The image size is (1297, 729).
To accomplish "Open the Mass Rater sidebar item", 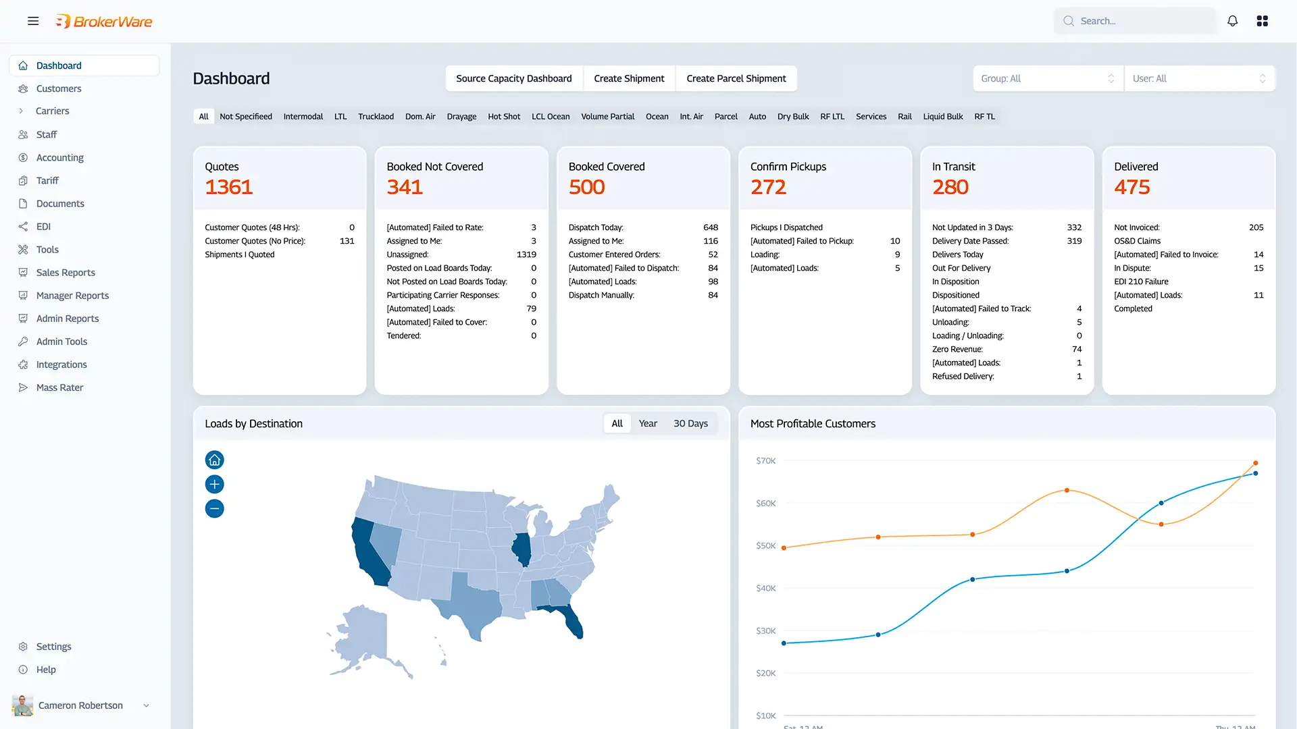I will click(59, 387).
